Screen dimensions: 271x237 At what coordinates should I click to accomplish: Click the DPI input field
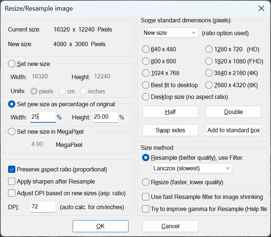coord(43,207)
